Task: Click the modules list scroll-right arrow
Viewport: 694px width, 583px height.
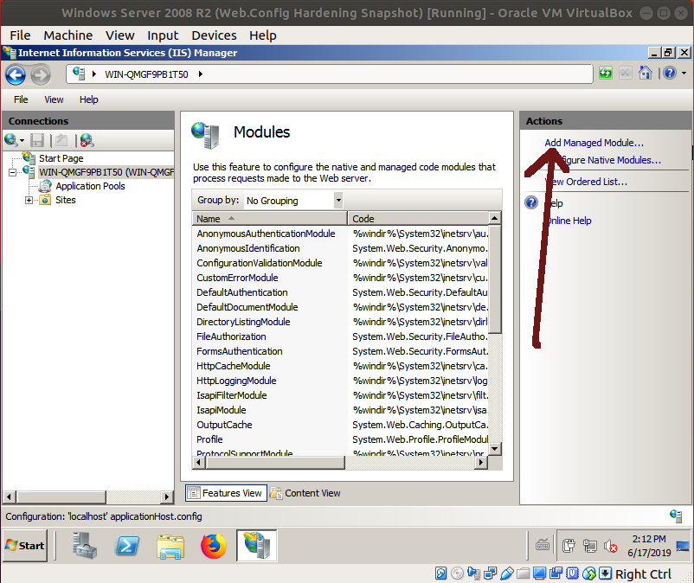Action: point(481,463)
